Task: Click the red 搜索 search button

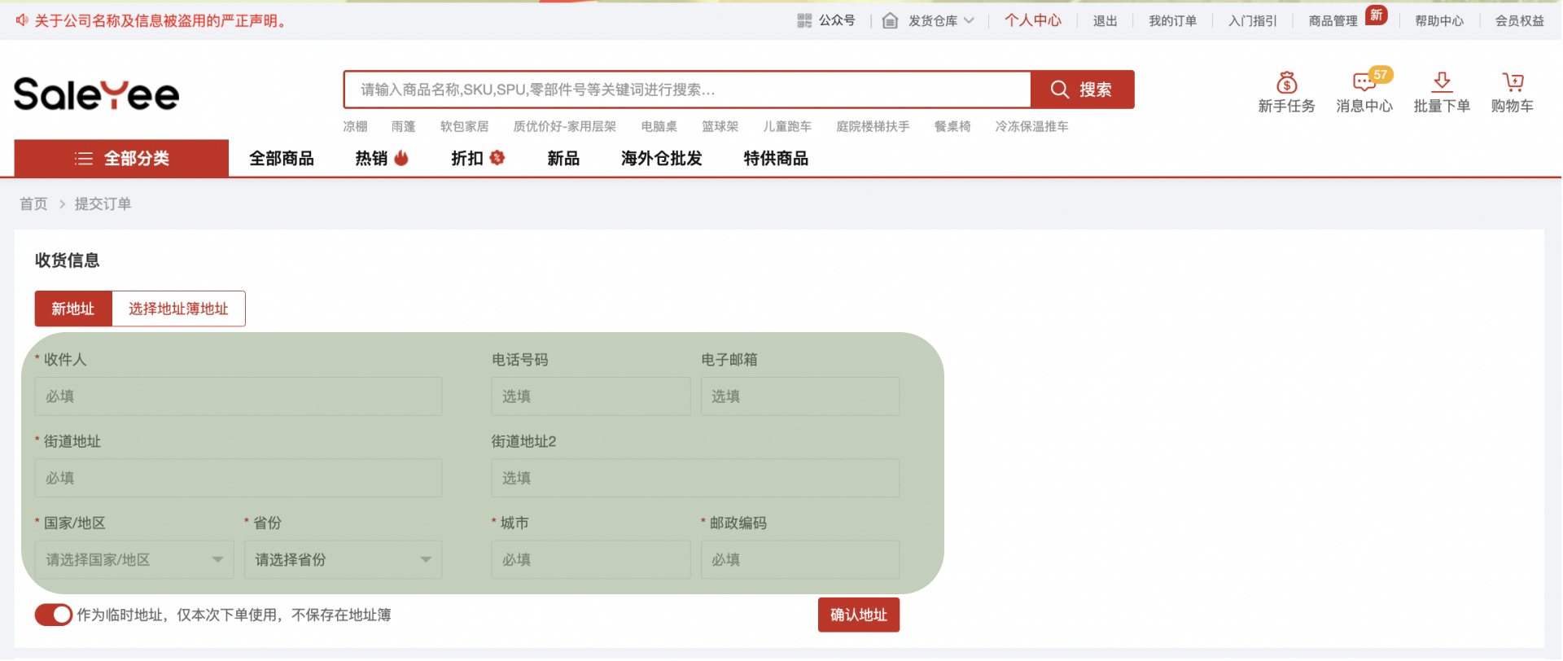Action: click(x=1082, y=90)
